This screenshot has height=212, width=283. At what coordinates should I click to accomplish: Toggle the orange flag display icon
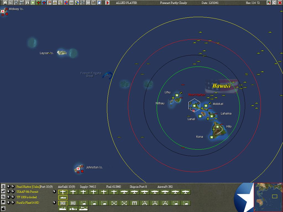point(49,3)
